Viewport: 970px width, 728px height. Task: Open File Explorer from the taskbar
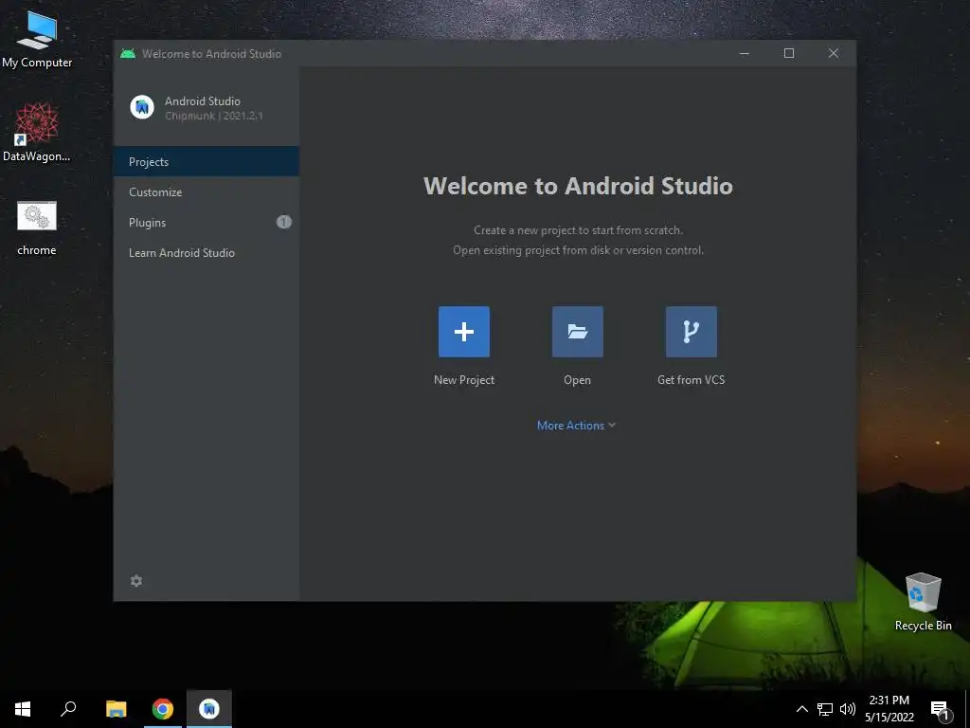[116, 709]
